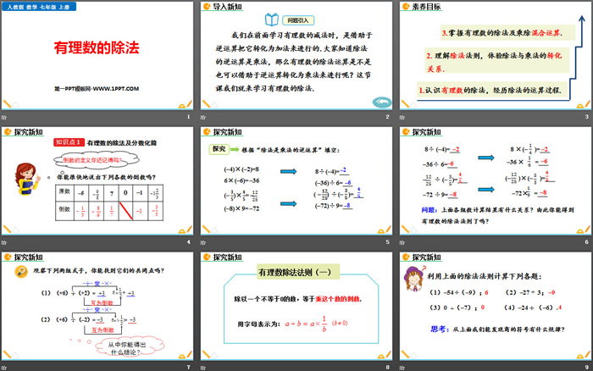593x371 pixels.
Task: Select the title slide 有理数的除法 thumbnail
Action: (x=97, y=56)
